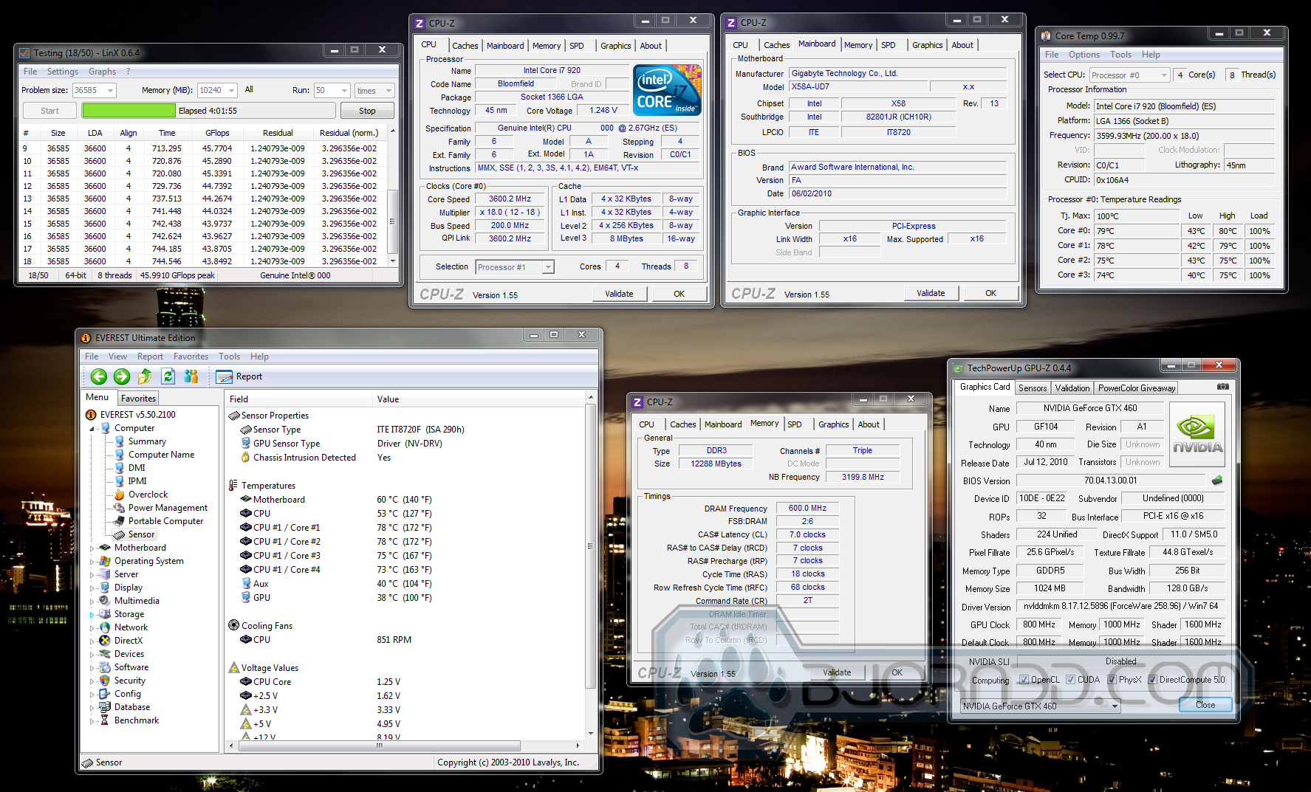
Task: Click the green Back arrow in EVEREST toolbar
Action: [99, 376]
